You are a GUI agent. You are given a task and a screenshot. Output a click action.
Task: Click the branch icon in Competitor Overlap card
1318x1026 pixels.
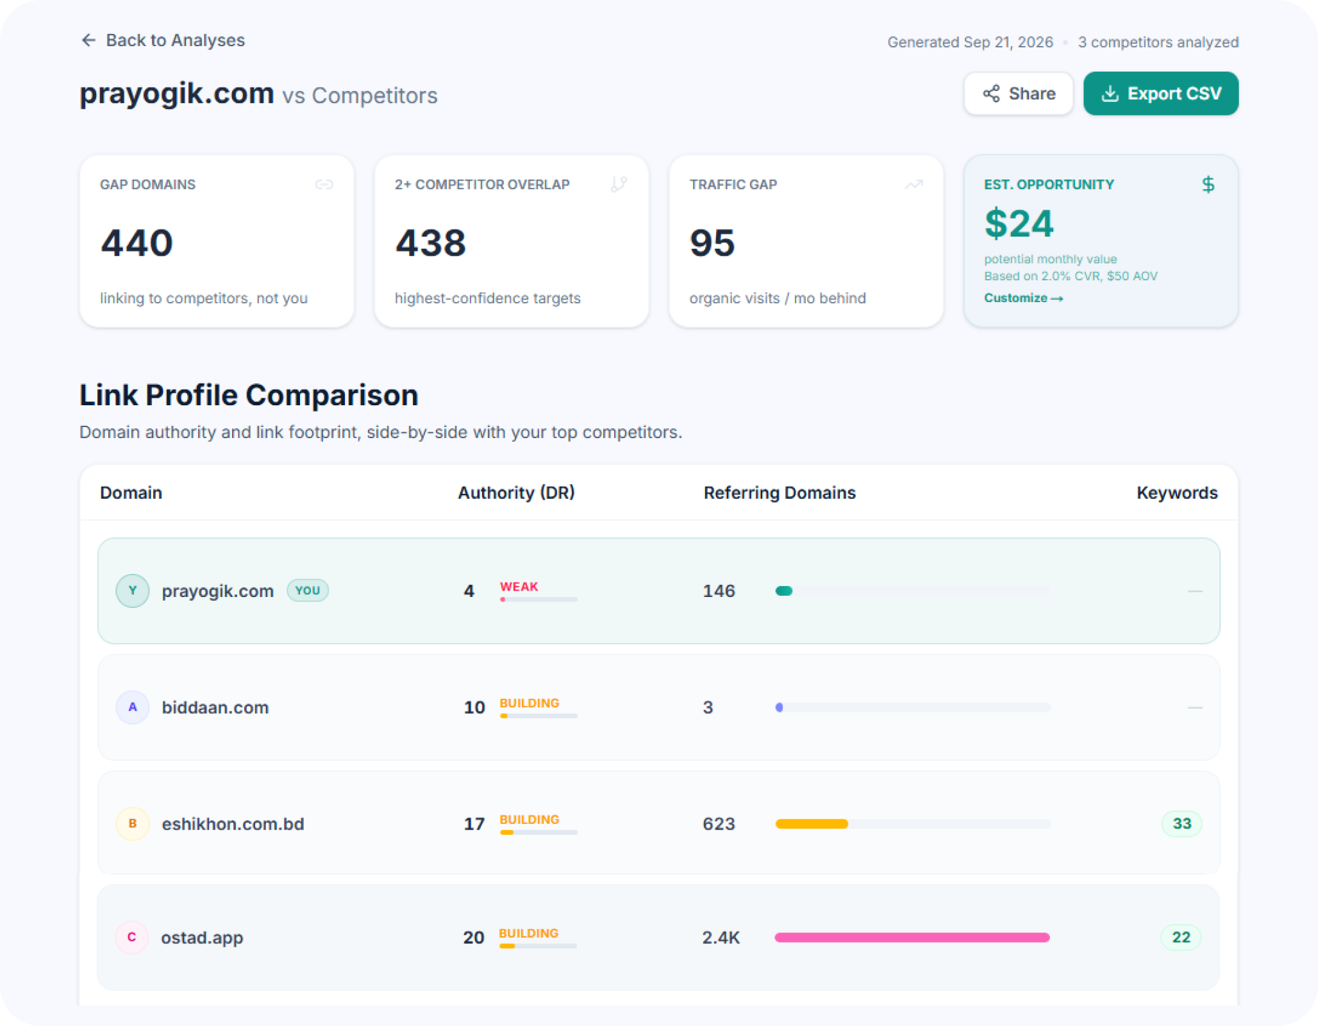pos(619,185)
